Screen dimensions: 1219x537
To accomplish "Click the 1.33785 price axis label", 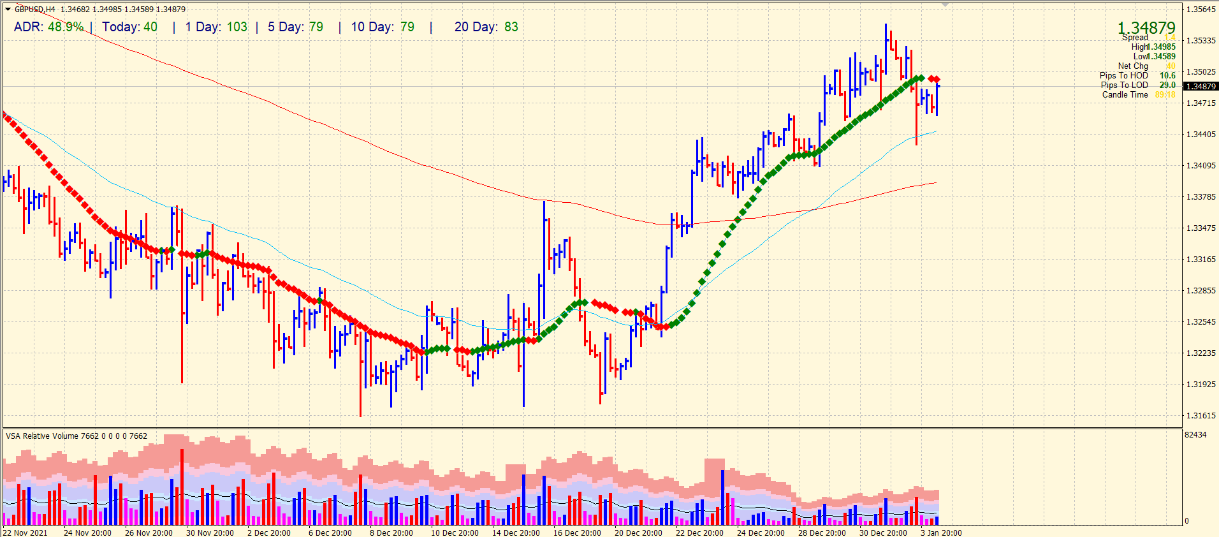I will pyautogui.click(x=1201, y=197).
